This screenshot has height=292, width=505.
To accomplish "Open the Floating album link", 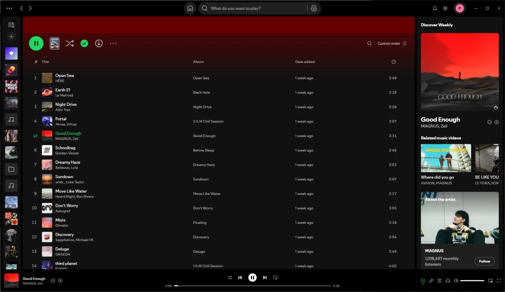I will tap(200, 223).
